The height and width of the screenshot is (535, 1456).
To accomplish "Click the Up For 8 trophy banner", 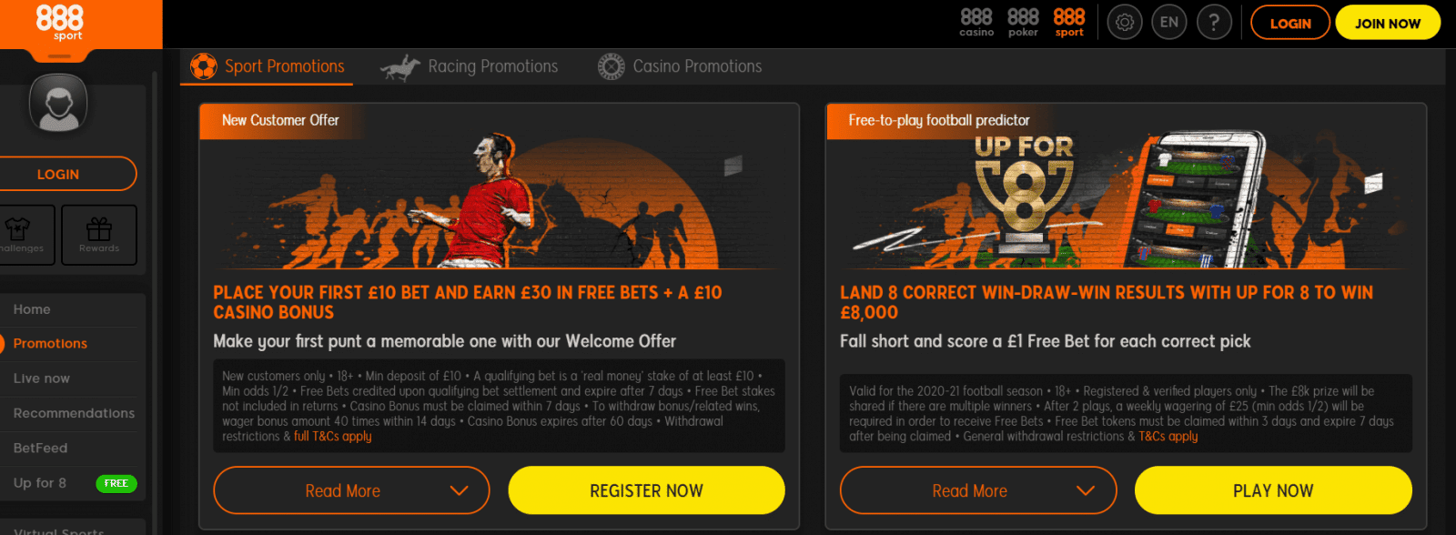I will 1025,193.
